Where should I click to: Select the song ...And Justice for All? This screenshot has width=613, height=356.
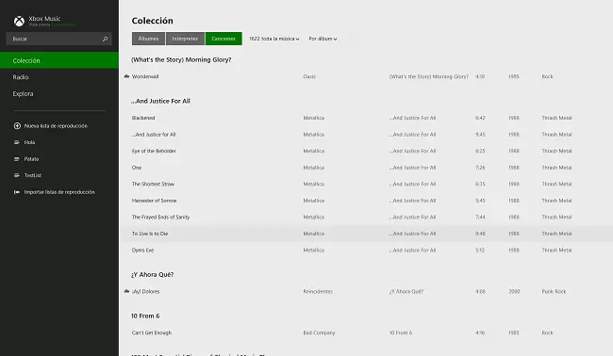click(x=154, y=135)
